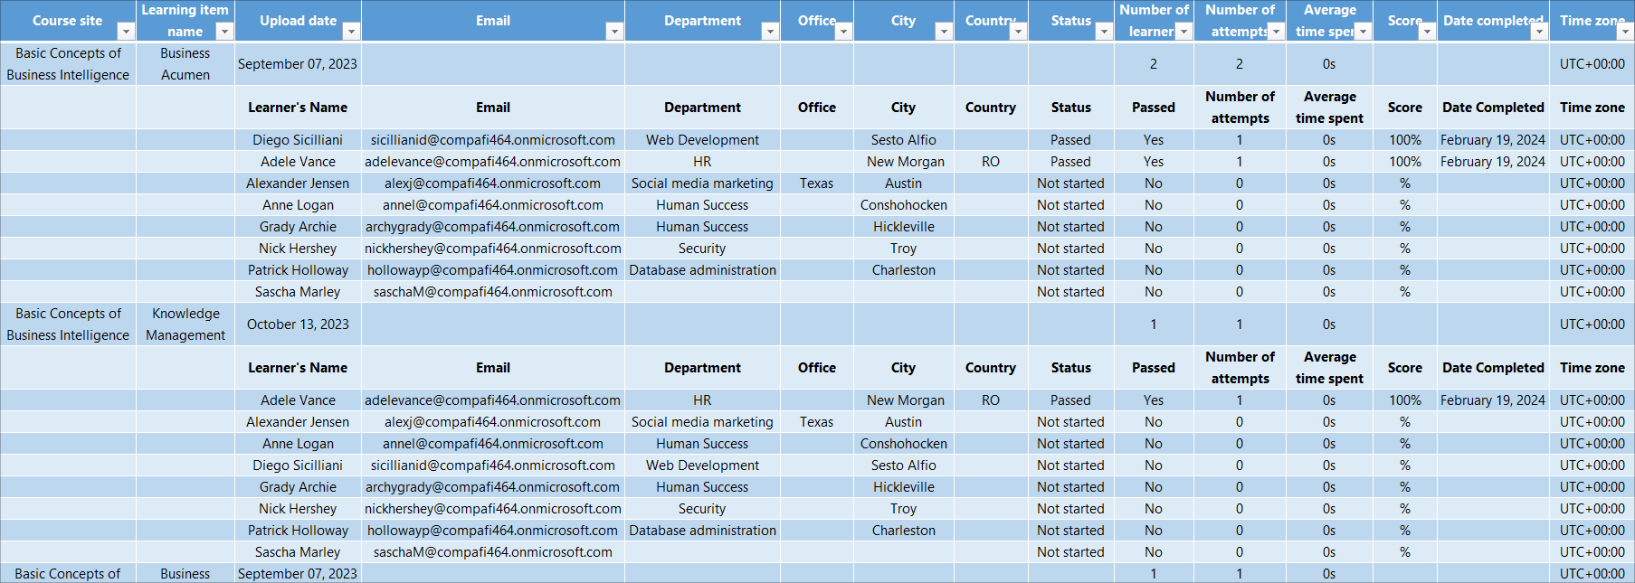Open the Time zone filter dropdown
1635x583 pixels.
[x=1624, y=32]
